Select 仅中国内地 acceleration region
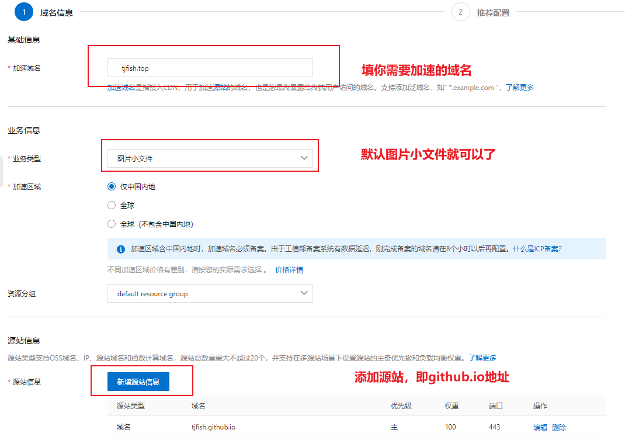 [112, 187]
